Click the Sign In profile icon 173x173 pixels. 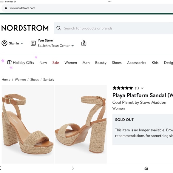(x=4, y=43)
